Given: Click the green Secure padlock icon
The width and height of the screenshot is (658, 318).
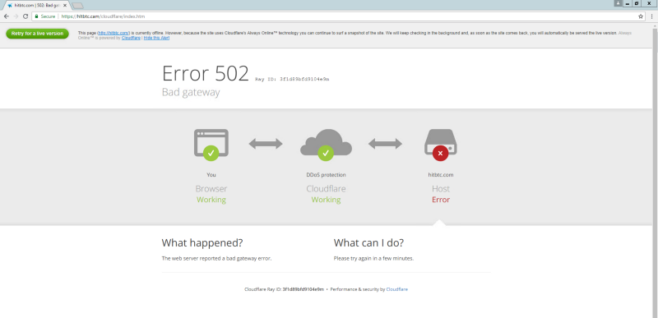Looking at the screenshot, I should 36,16.
